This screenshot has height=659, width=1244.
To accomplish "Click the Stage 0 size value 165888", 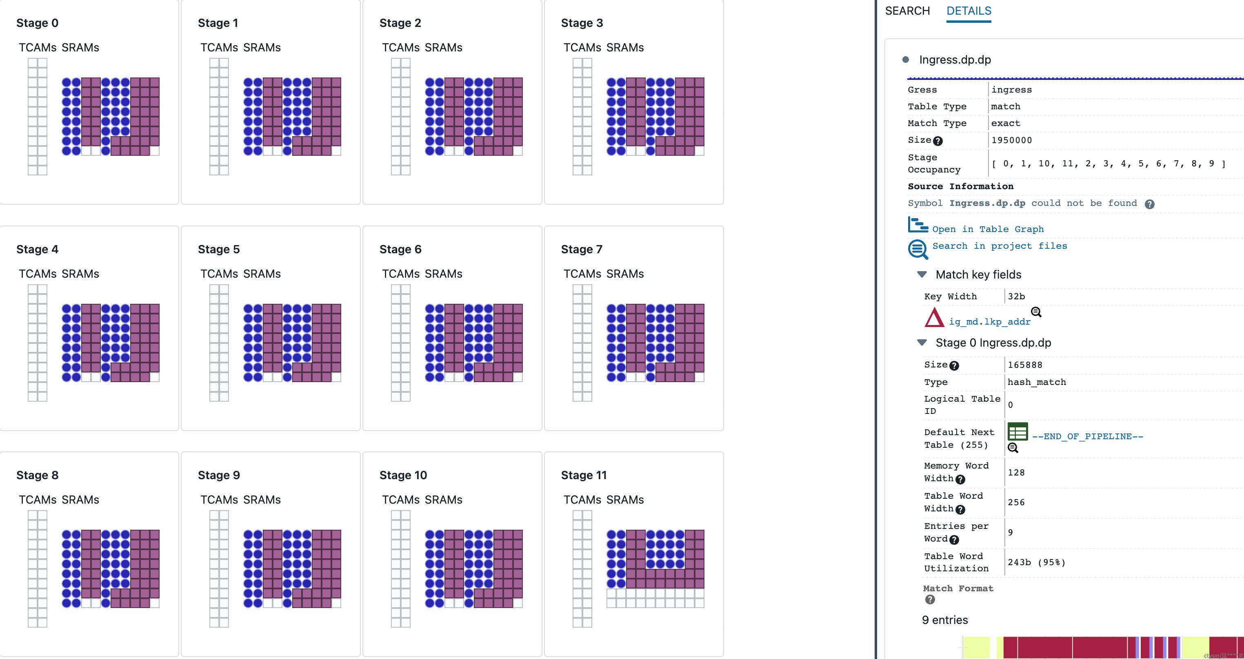I will (1025, 365).
